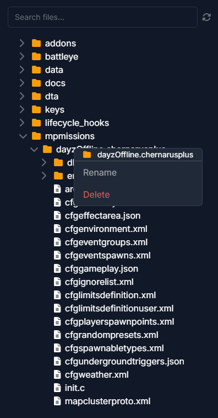Click the refresh file tree icon
218x418 pixels.
[206, 17]
